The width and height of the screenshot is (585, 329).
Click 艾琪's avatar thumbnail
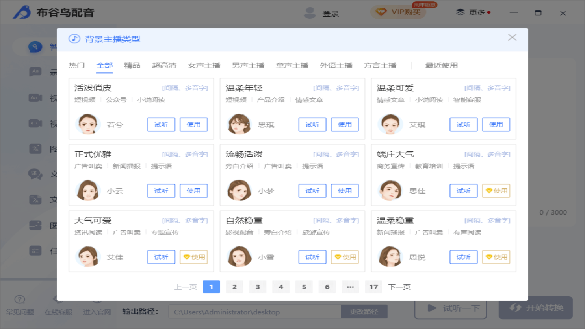(x=390, y=124)
